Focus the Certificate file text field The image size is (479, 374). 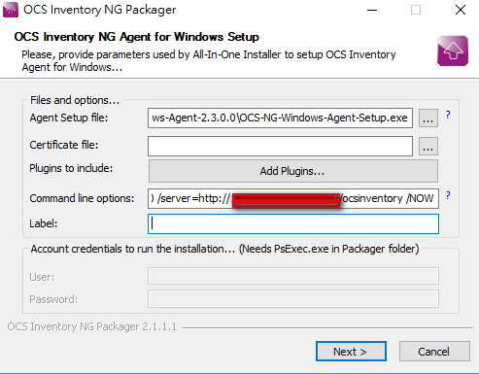click(280, 147)
